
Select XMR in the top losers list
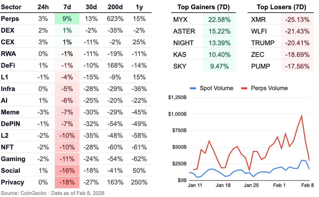pyautogui.click(x=259, y=20)
